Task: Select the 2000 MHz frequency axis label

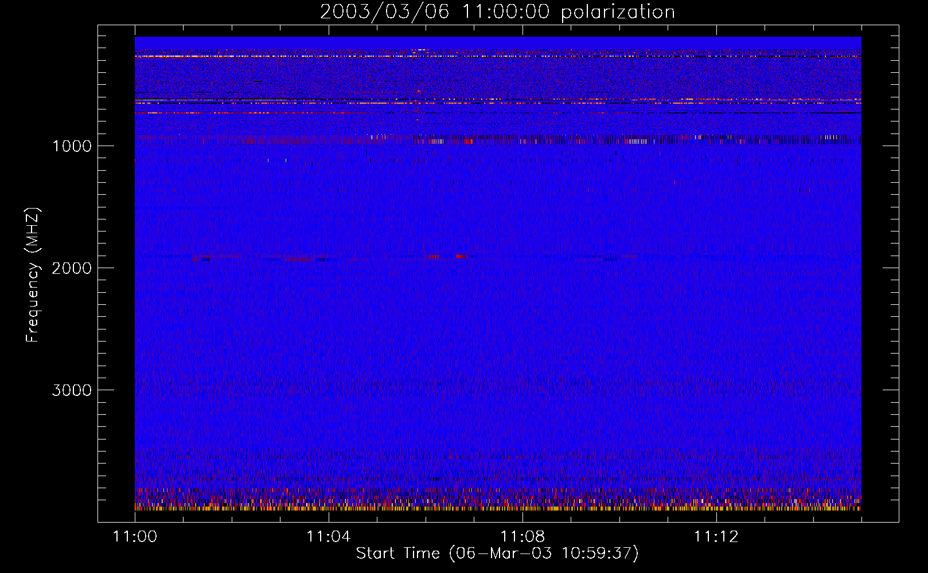Action: point(72,268)
